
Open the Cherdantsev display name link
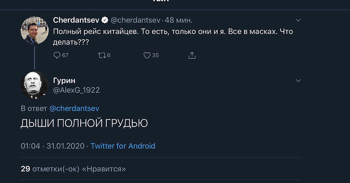point(76,20)
